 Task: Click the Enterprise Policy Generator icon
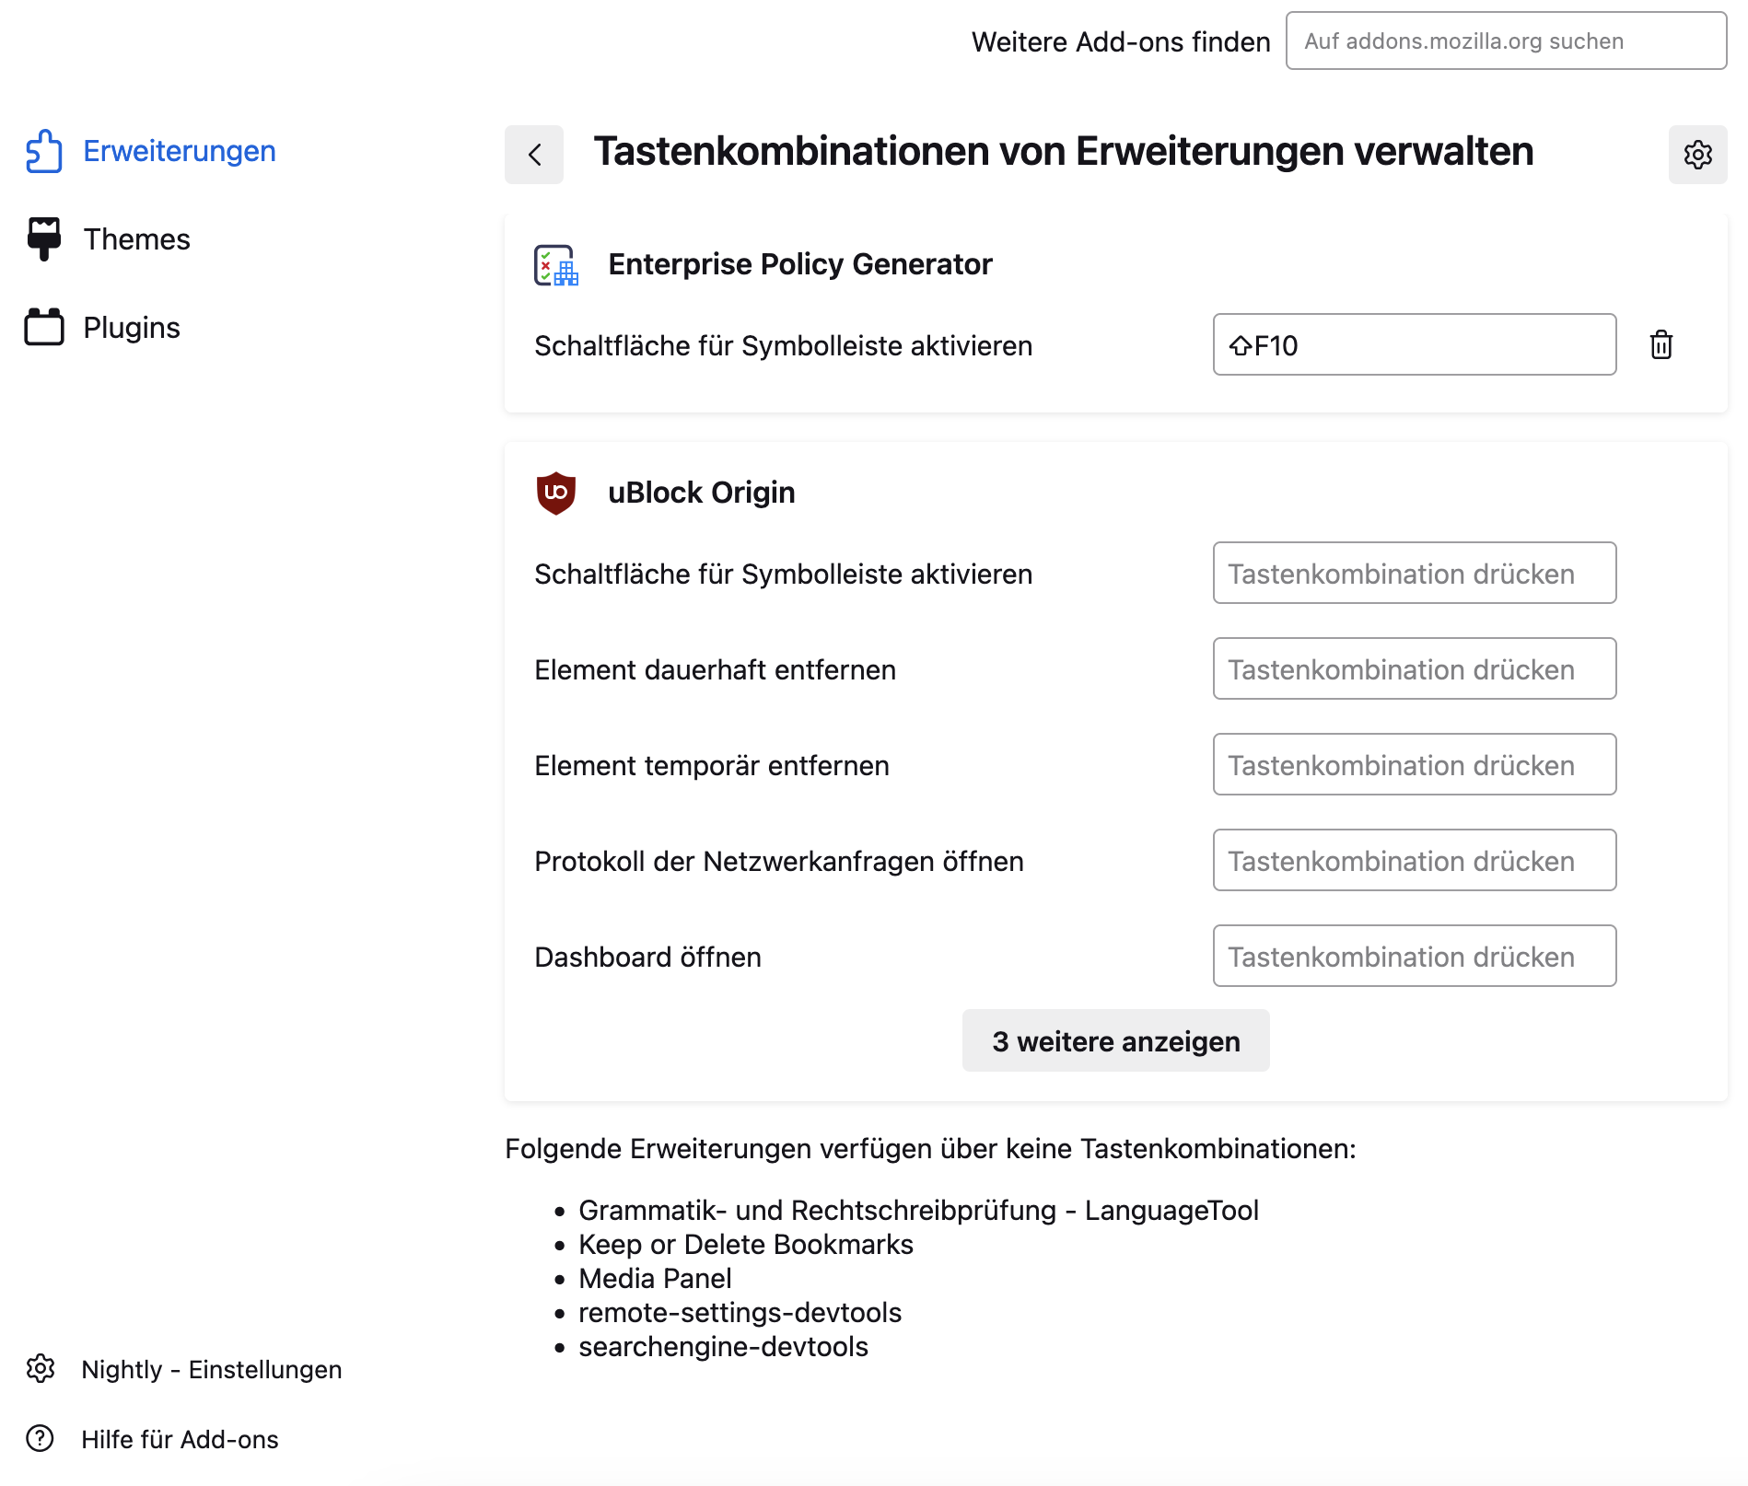pyautogui.click(x=556, y=265)
